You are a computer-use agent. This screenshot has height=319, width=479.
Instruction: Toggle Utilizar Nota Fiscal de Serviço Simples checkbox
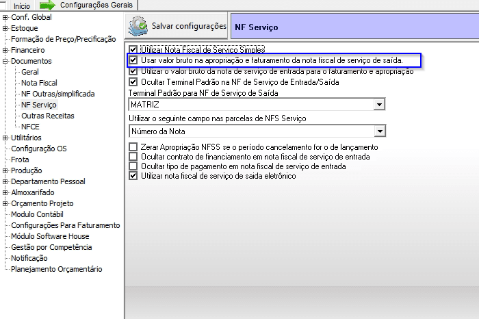133,49
